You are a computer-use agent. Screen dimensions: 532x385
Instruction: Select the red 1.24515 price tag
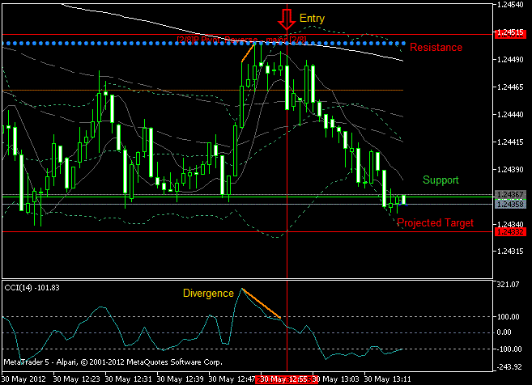point(510,33)
